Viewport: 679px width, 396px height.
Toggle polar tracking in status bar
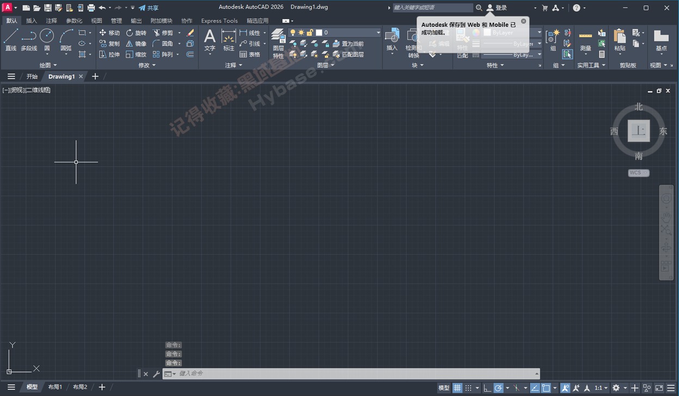click(498, 388)
